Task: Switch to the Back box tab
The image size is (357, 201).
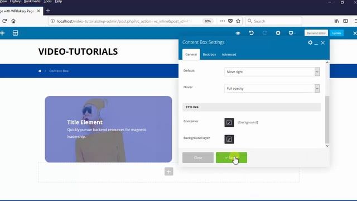Action: pyautogui.click(x=209, y=55)
